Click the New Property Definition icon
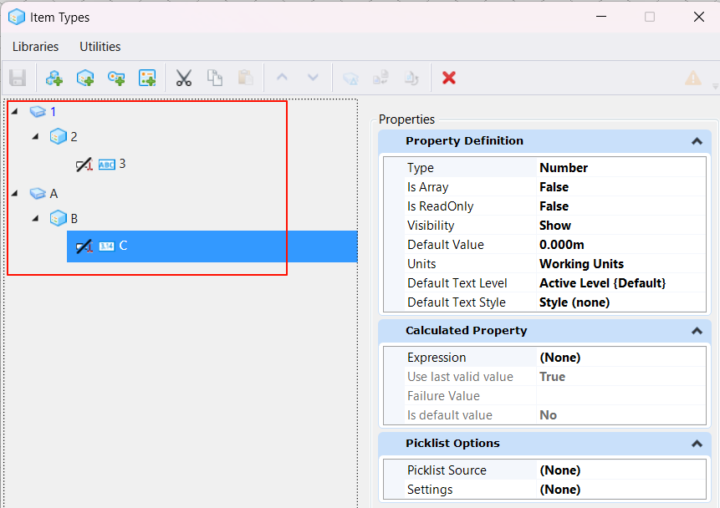This screenshot has height=508, width=720. (x=116, y=78)
